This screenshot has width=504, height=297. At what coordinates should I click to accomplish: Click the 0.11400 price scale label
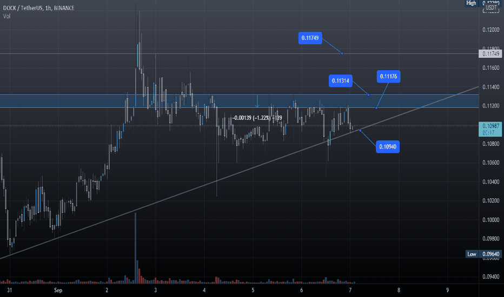(491, 87)
